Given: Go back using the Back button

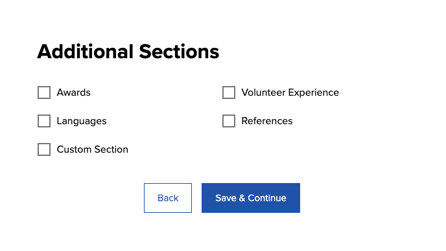Looking at the screenshot, I should pyautogui.click(x=168, y=198).
